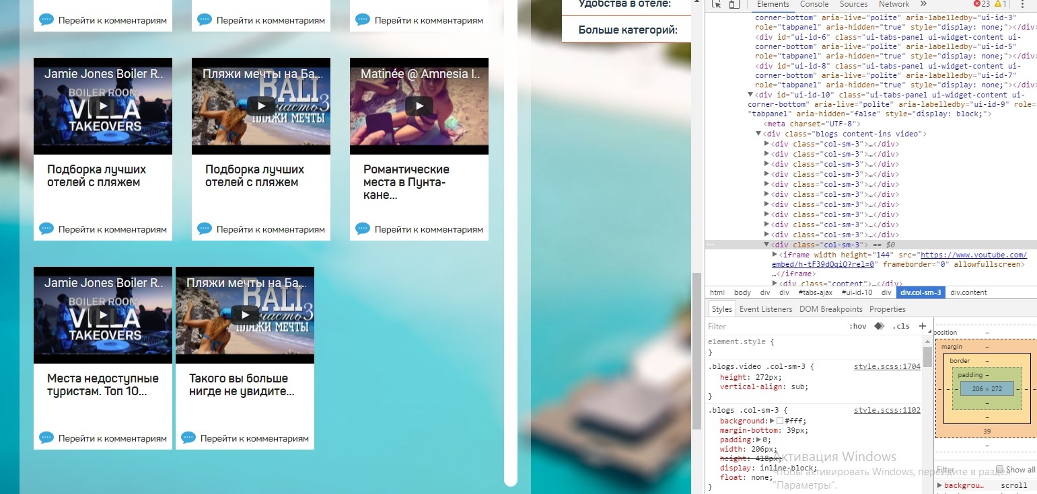Open the Sources tab
This screenshot has width=1037, height=494.
(853, 4)
